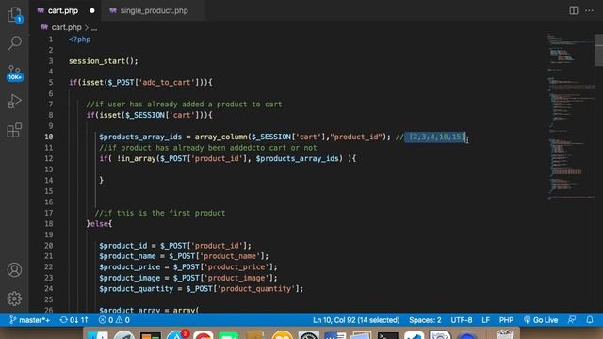Open Source Control view with 10K+ badge
This screenshot has width=603, height=339.
[15, 73]
